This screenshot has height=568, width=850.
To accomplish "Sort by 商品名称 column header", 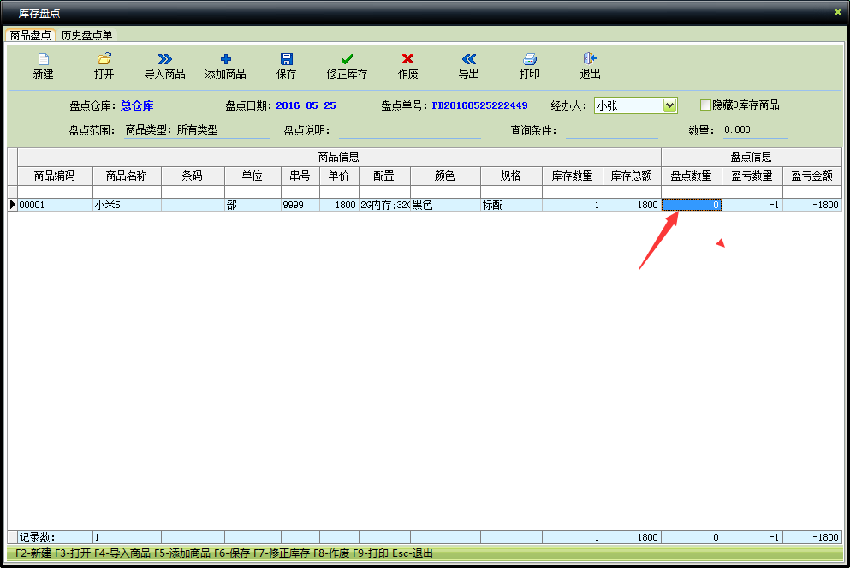I will tap(127, 176).
